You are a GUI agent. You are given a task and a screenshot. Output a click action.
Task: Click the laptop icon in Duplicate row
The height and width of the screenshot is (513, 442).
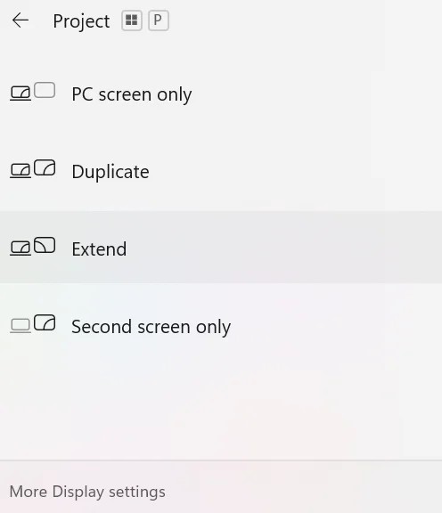pyautogui.click(x=20, y=171)
